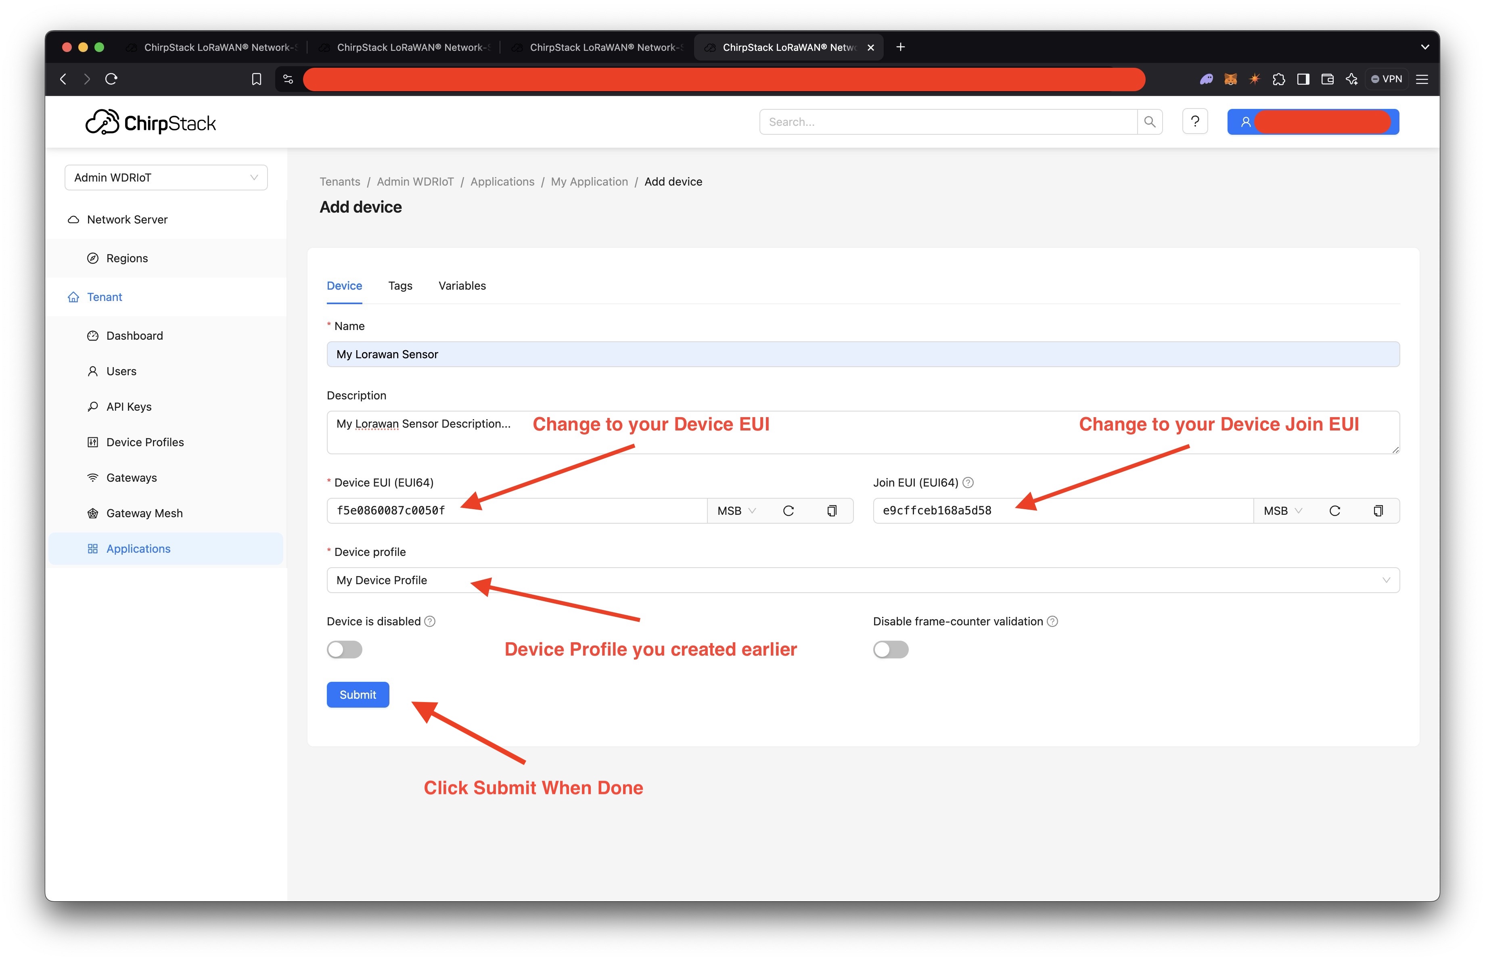Open Device Profiles in sidebar
This screenshot has width=1485, height=961.
click(166, 442)
